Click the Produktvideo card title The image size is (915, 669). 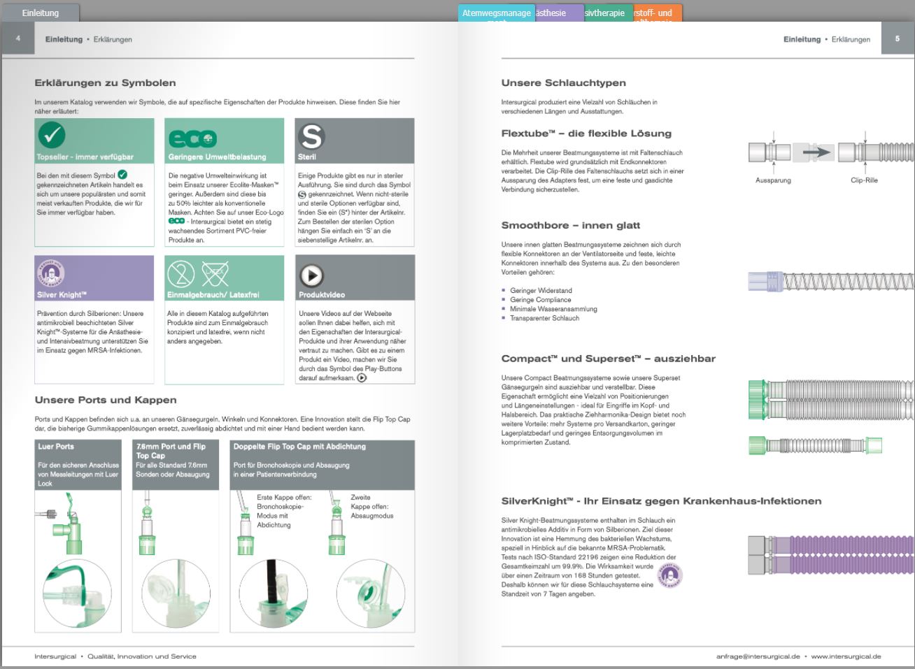coord(322,295)
